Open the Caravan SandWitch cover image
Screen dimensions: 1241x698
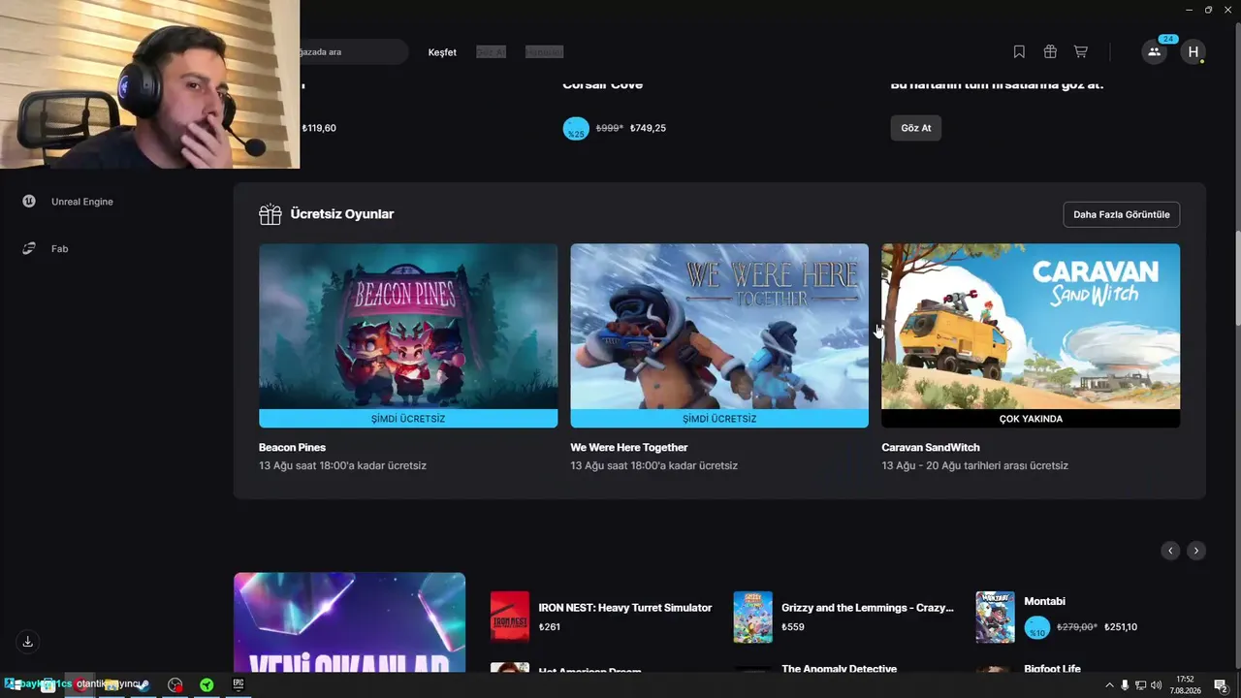pyautogui.click(x=1031, y=327)
